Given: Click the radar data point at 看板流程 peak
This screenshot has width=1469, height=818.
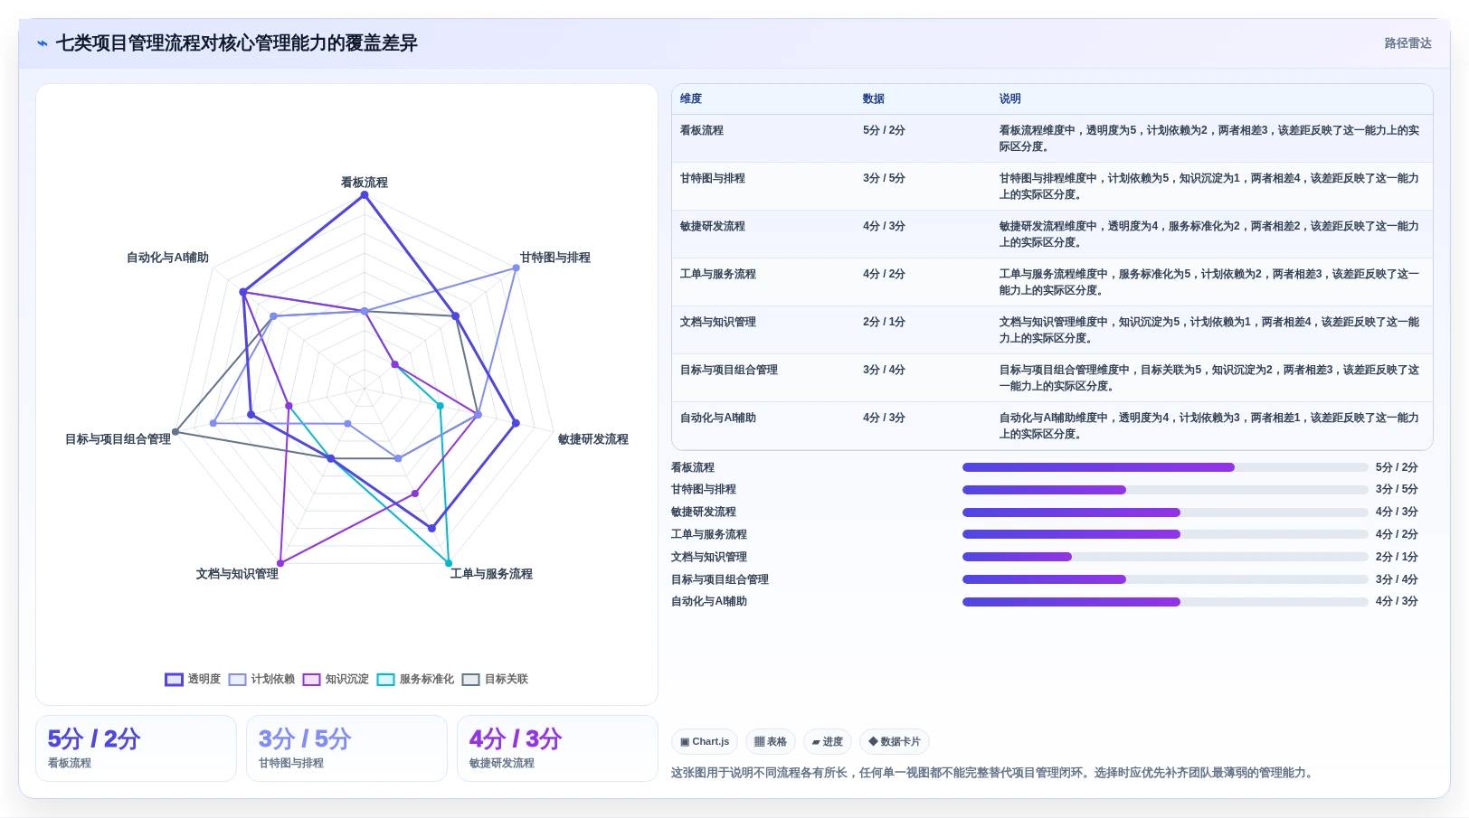Looking at the screenshot, I should pyautogui.click(x=365, y=194).
